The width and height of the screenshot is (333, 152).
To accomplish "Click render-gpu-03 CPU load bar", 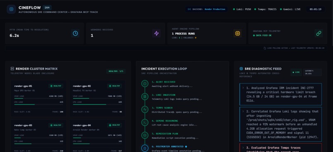I will (x=39, y=144).
